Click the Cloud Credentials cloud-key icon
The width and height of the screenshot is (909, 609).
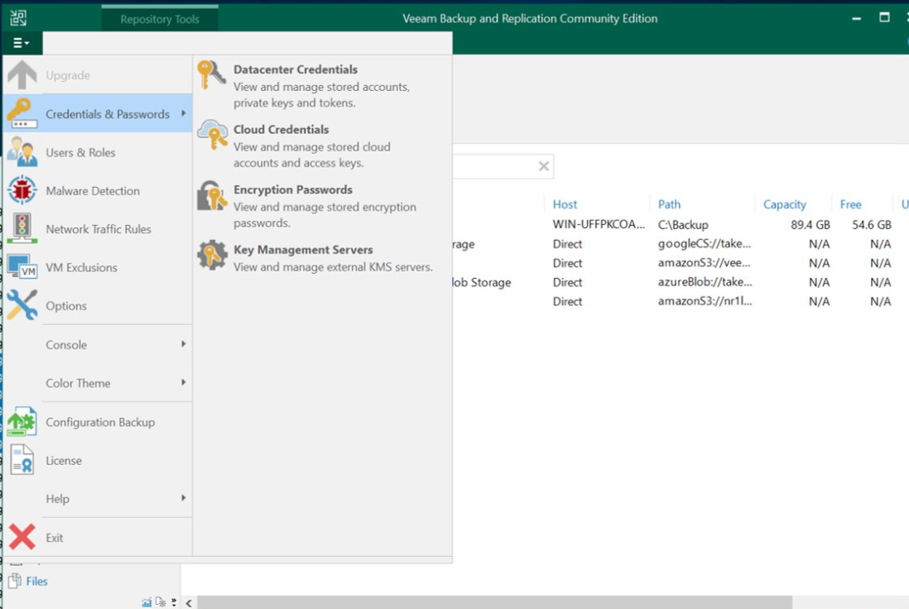point(212,135)
